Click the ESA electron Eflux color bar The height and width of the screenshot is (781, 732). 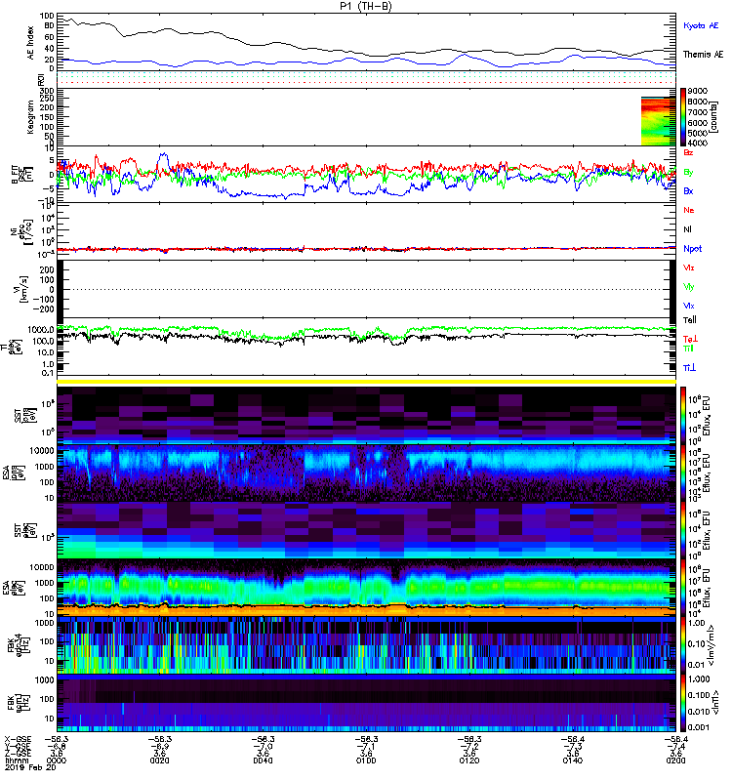tap(683, 588)
